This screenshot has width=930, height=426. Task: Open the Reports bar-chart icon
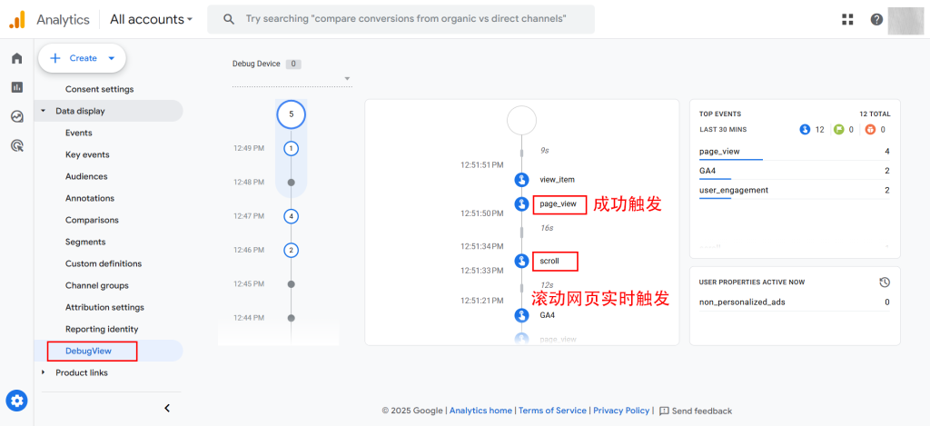tap(16, 87)
